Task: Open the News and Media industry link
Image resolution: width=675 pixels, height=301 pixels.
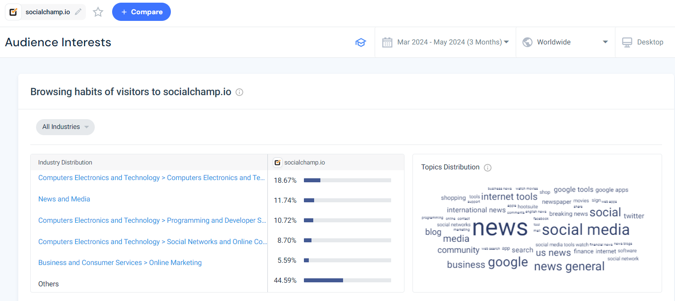Action: tap(64, 199)
